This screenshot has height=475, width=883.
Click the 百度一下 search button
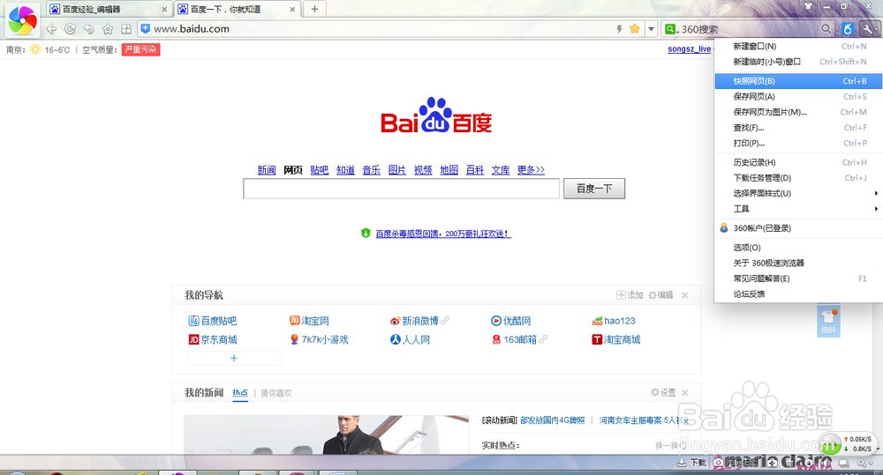[x=594, y=189]
